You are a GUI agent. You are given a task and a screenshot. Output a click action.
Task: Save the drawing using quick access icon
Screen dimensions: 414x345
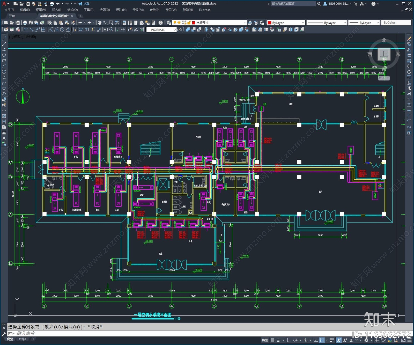click(27, 4)
